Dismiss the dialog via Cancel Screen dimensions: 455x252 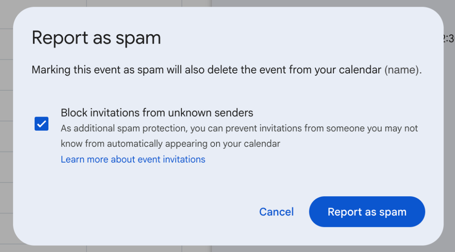click(276, 212)
